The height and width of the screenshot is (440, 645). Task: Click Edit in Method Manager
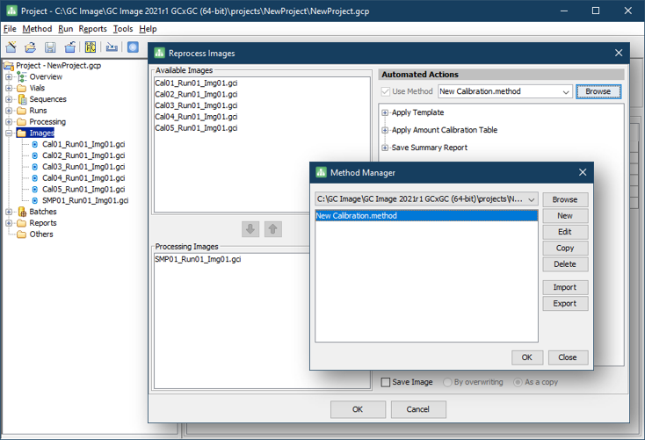point(564,232)
